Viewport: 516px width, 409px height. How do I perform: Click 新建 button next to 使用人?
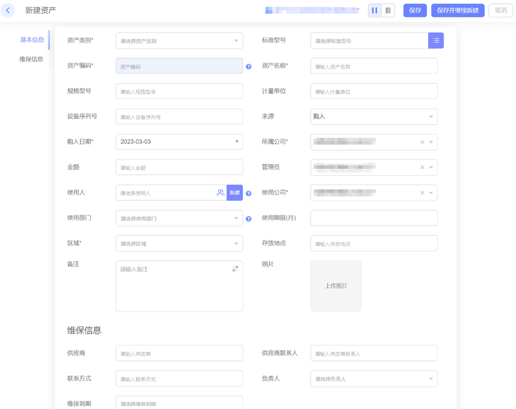coord(235,193)
